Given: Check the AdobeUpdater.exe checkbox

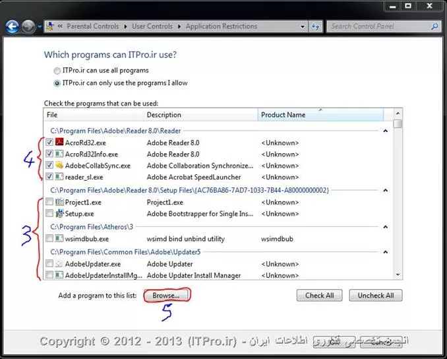Looking at the screenshot, I should (49, 263).
